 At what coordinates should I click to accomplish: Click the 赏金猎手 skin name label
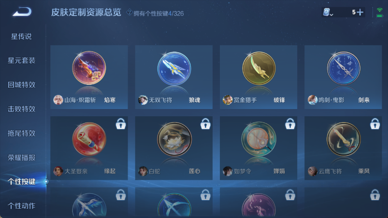click(245, 100)
